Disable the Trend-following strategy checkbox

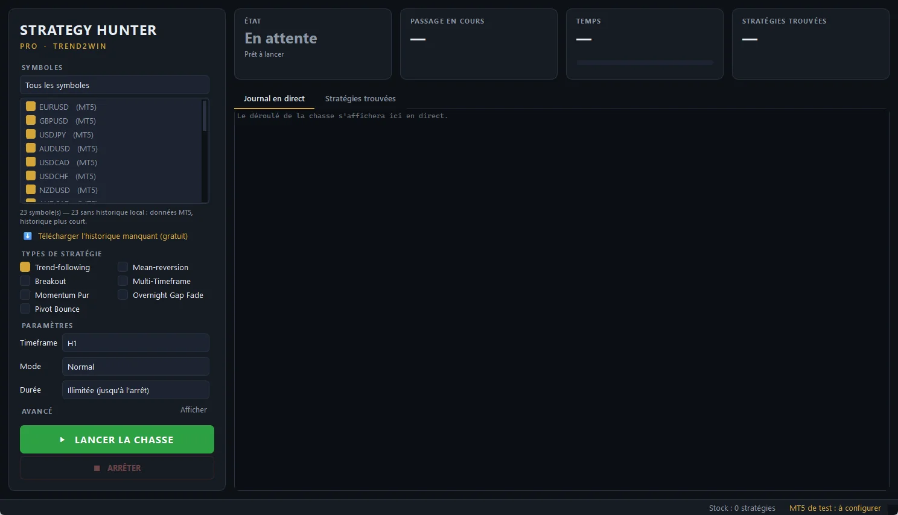pyautogui.click(x=25, y=267)
